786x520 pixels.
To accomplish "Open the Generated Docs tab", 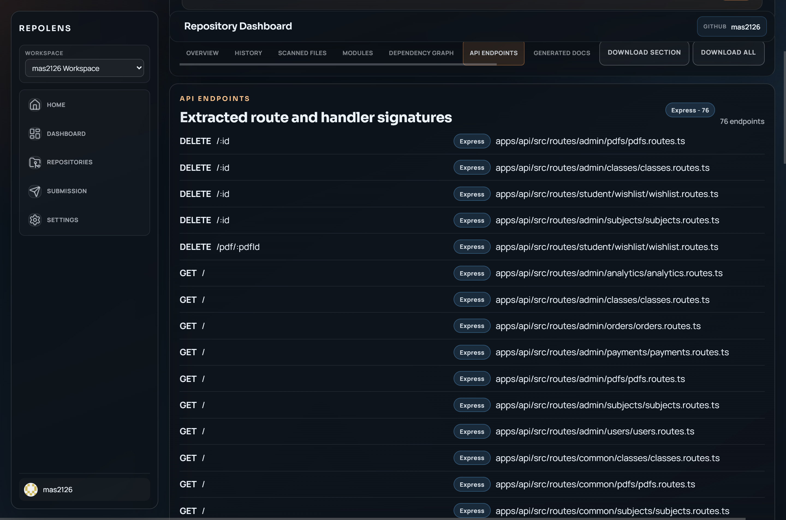I will click(561, 53).
